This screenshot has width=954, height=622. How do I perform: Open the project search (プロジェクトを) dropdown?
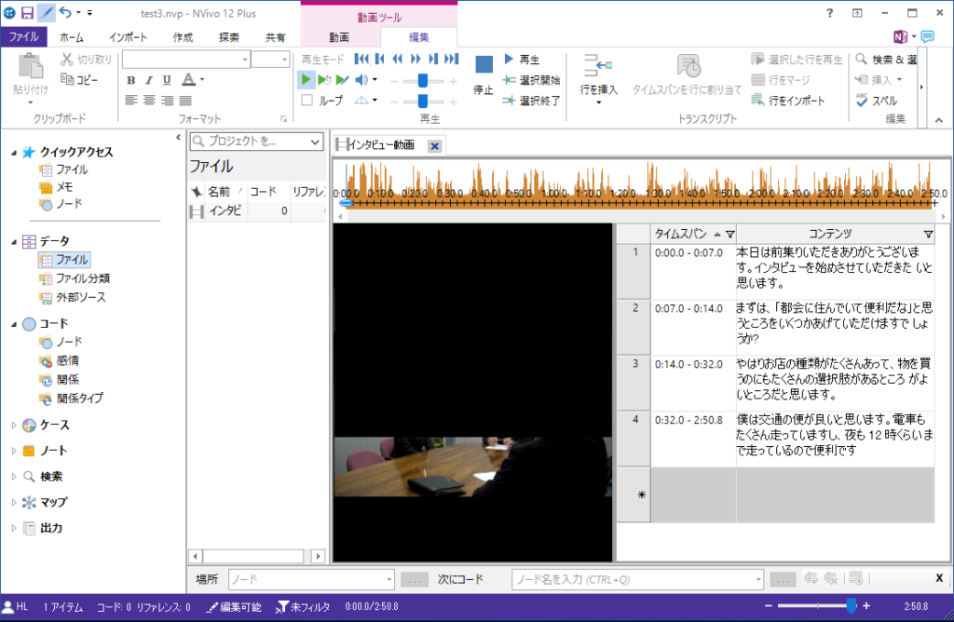pos(315,142)
